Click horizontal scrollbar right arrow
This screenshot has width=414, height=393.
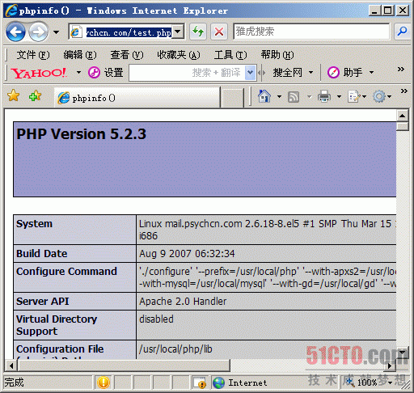[x=390, y=366]
